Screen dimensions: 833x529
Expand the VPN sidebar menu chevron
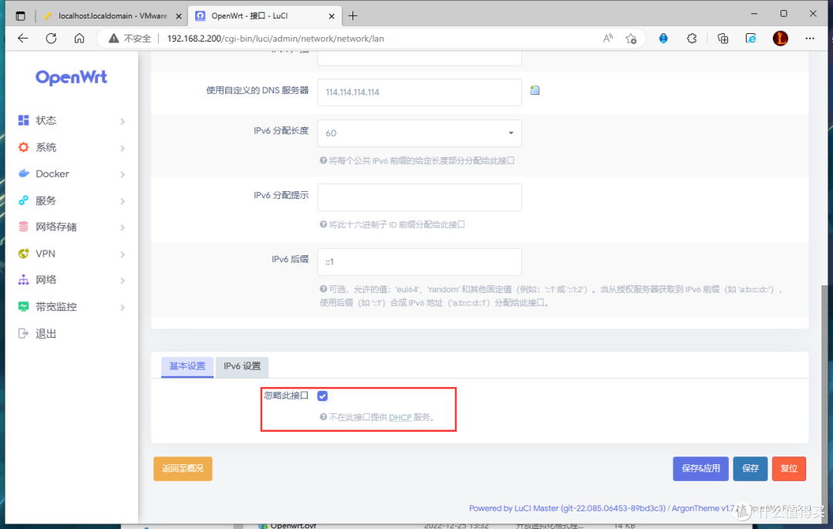pyautogui.click(x=122, y=254)
